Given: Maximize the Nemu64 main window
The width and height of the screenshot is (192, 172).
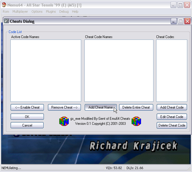Looking at the screenshot, I should click(180, 5).
